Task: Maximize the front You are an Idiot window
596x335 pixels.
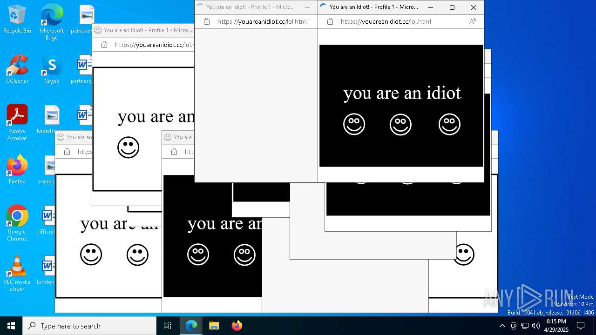Action: [x=452, y=7]
